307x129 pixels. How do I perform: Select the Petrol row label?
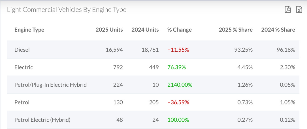[x=22, y=102]
